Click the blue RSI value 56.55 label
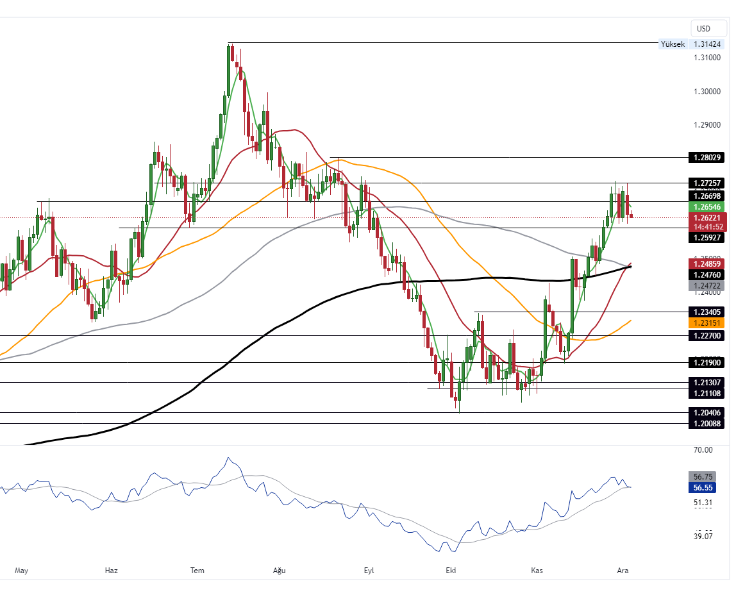This screenshot has height=602, width=736. (703, 488)
